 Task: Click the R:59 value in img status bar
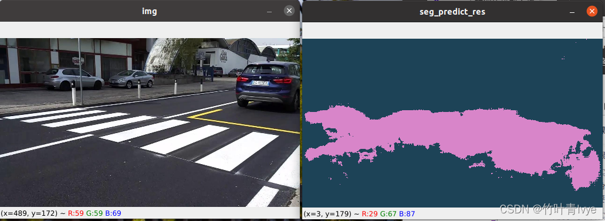[76, 213]
